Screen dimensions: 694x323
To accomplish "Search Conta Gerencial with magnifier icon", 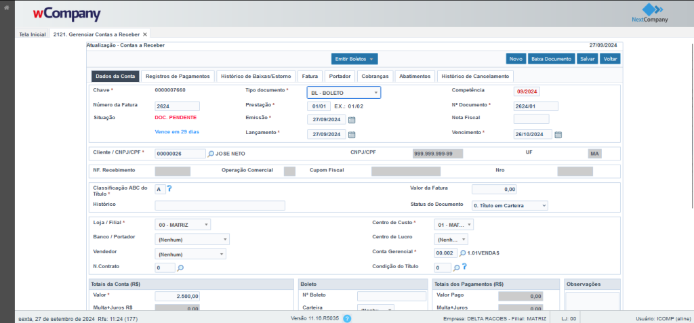I will (x=462, y=253).
